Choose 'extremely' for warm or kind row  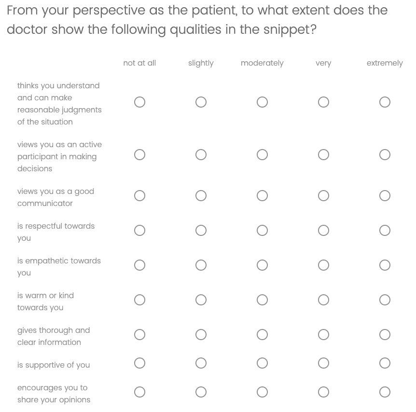click(385, 300)
